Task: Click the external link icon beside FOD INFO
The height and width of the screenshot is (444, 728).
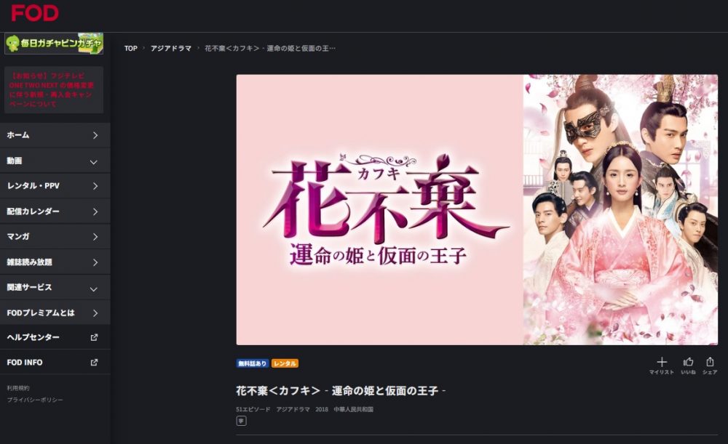Action: tap(94, 363)
